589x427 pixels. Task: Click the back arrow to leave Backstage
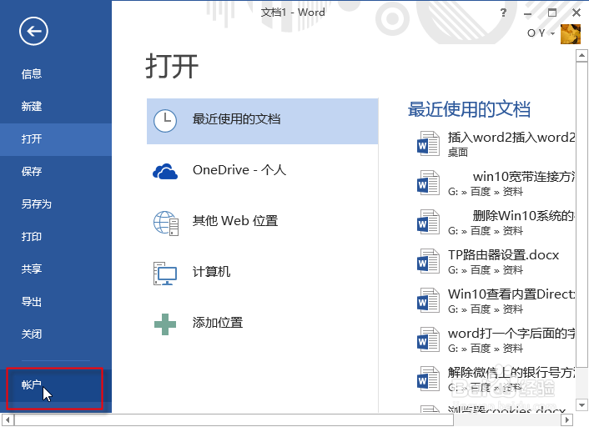click(33, 31)
